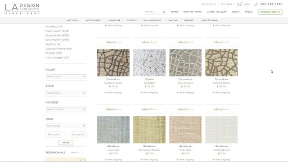Open the Furniture menu

click(x=114, y=20)
